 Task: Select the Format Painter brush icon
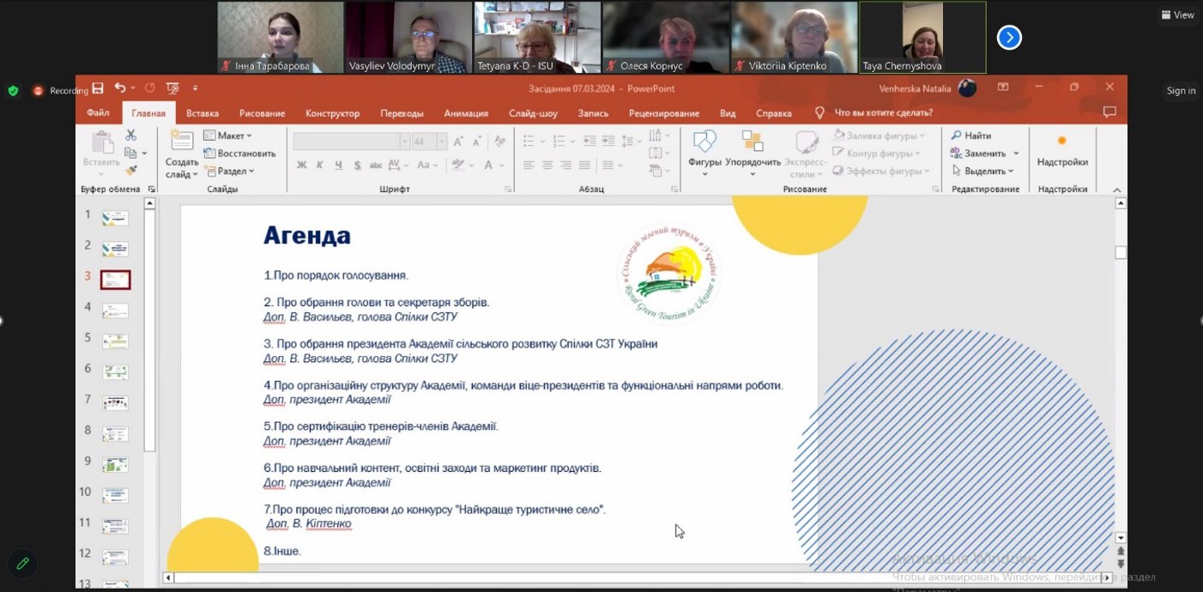[130, 171]
